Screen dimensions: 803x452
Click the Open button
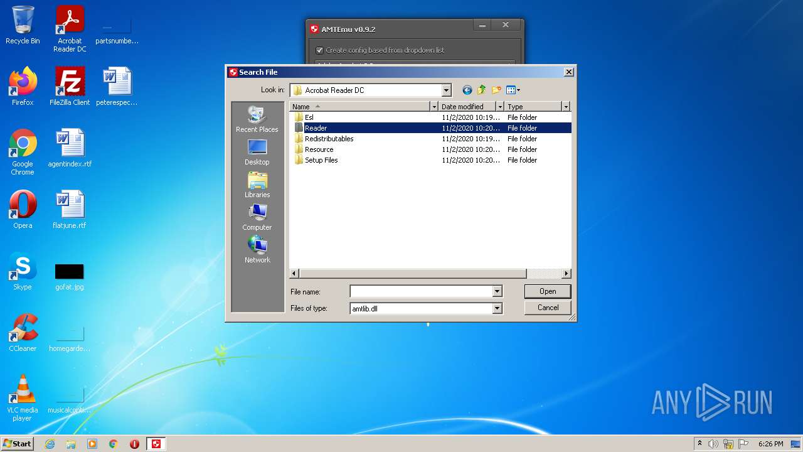tap(548, 291)
